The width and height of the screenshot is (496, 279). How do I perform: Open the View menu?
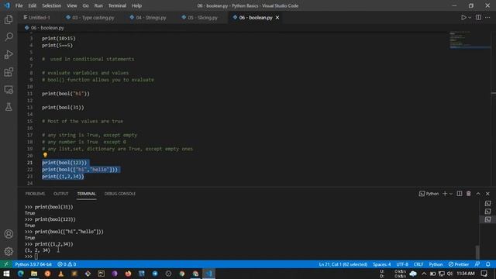(x=72, y=5)
